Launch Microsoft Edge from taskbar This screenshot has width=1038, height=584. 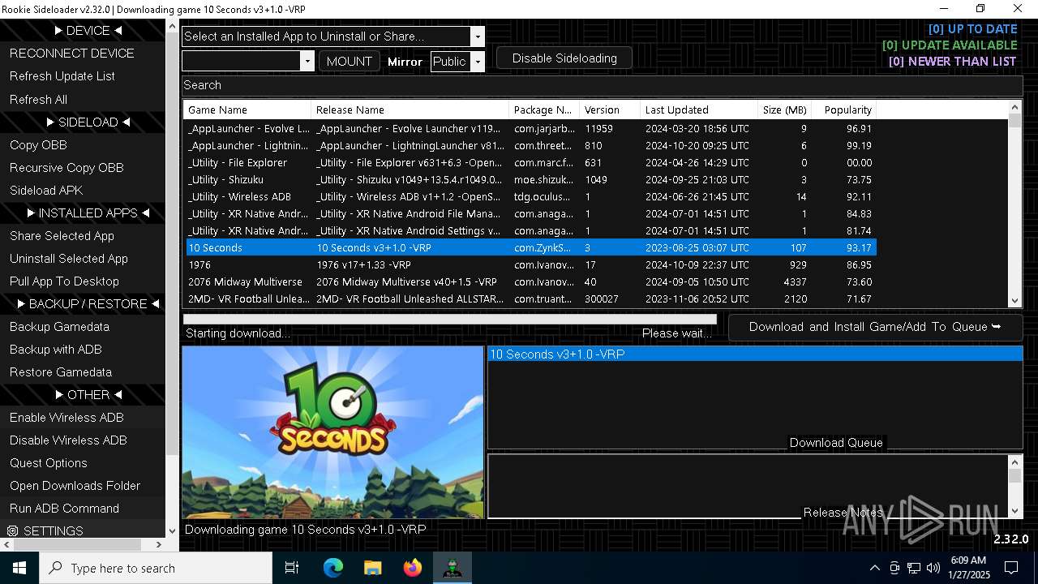pyautogui.click(x=333, y=568)
